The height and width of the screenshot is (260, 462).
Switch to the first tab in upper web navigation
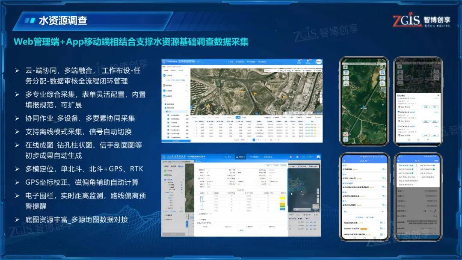231,62
